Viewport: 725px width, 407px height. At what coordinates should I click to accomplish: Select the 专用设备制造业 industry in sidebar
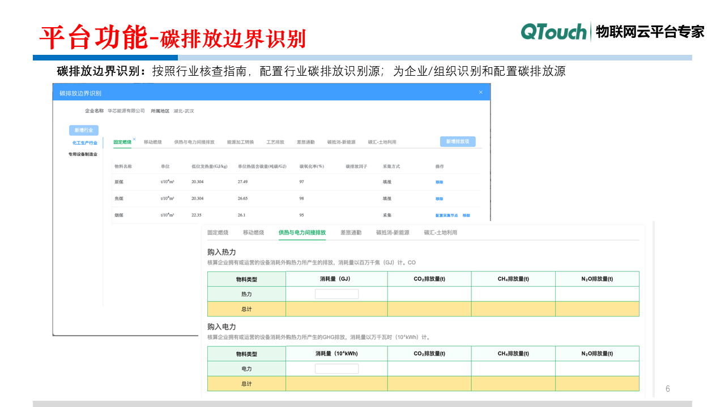(x=83, y=153)
